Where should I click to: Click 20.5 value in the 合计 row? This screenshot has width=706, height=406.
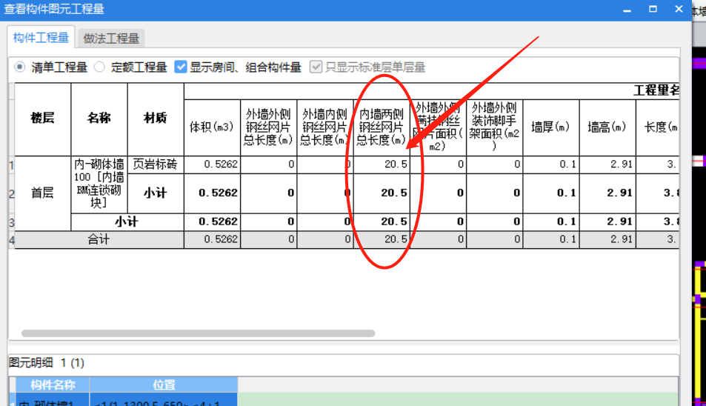(382, 239)
